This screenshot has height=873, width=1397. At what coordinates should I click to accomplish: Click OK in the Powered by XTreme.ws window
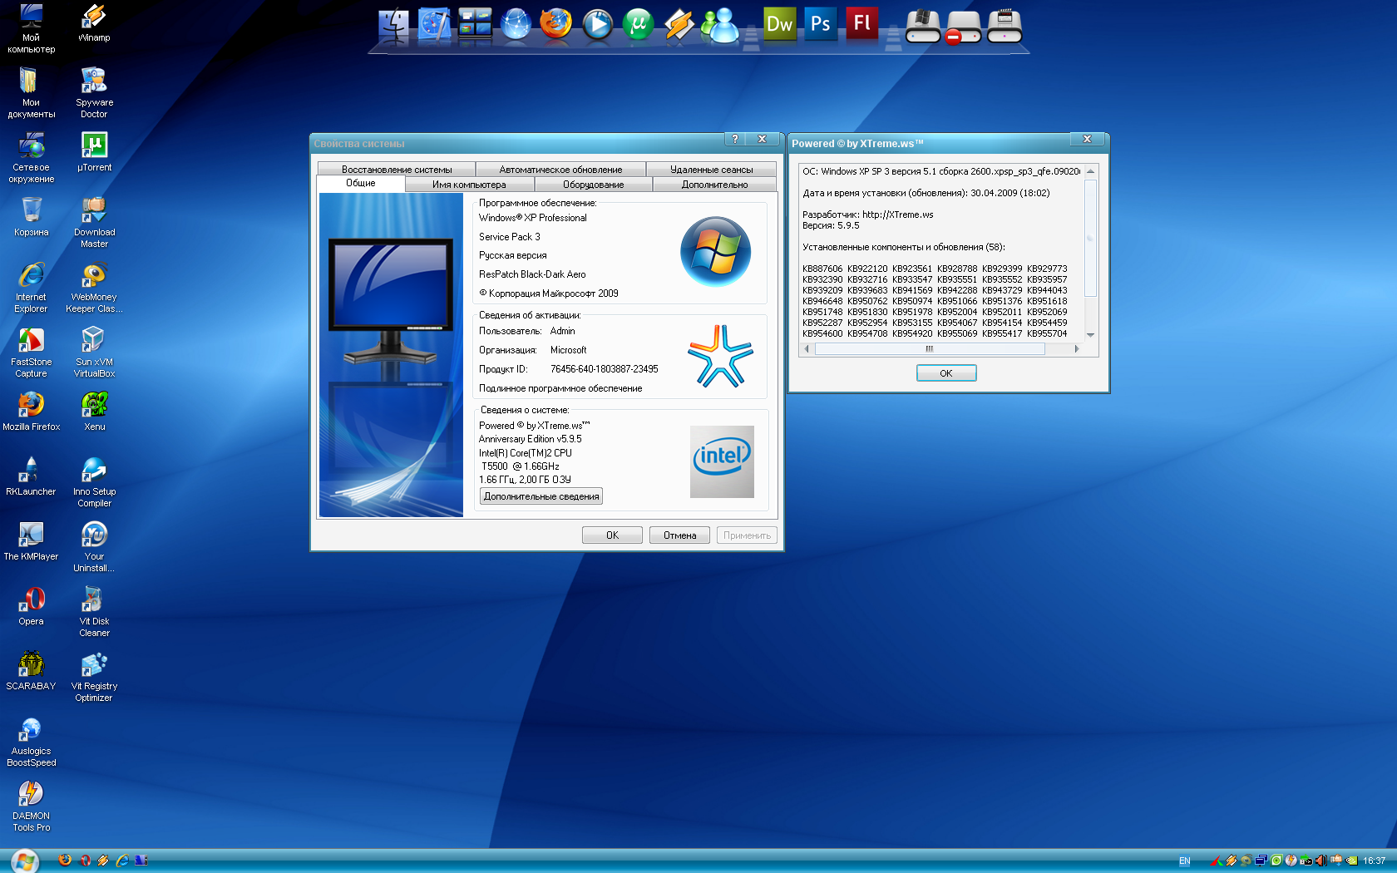click(946, 373)
